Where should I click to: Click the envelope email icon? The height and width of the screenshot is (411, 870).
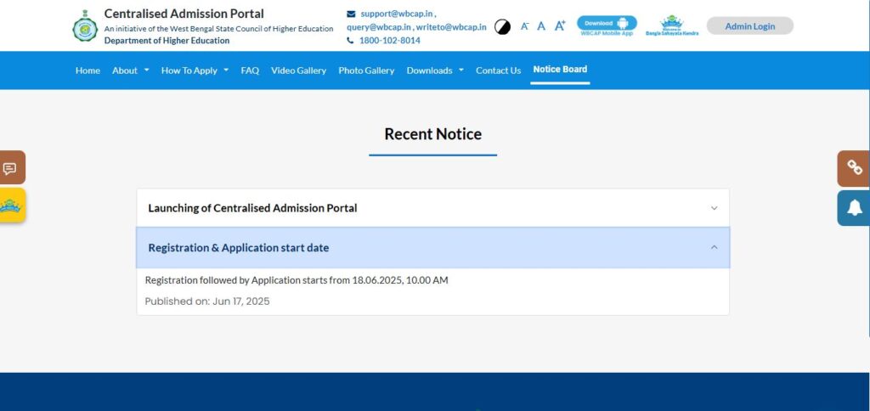(351, 14)
